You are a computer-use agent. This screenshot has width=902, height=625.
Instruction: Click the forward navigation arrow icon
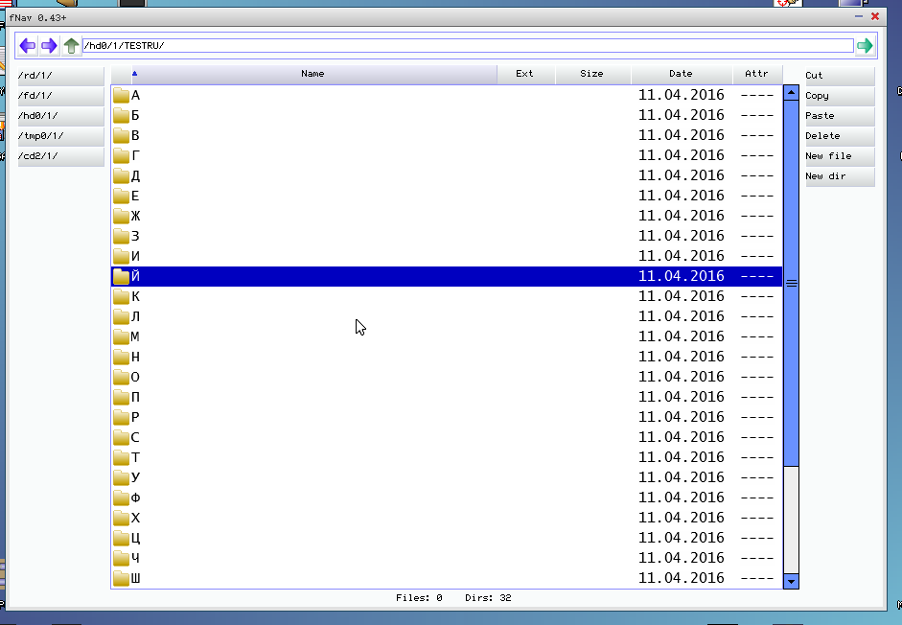coord(49,46)
